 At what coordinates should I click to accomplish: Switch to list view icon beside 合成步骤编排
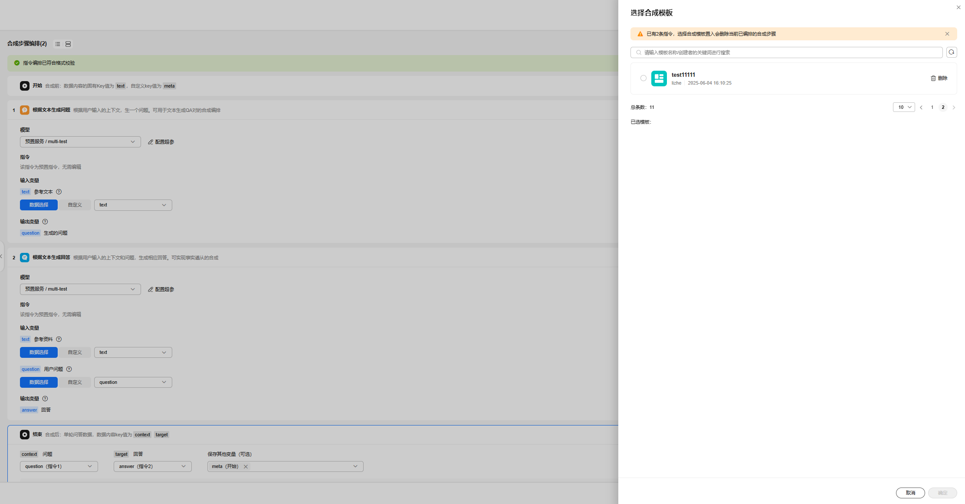(58, 44)
